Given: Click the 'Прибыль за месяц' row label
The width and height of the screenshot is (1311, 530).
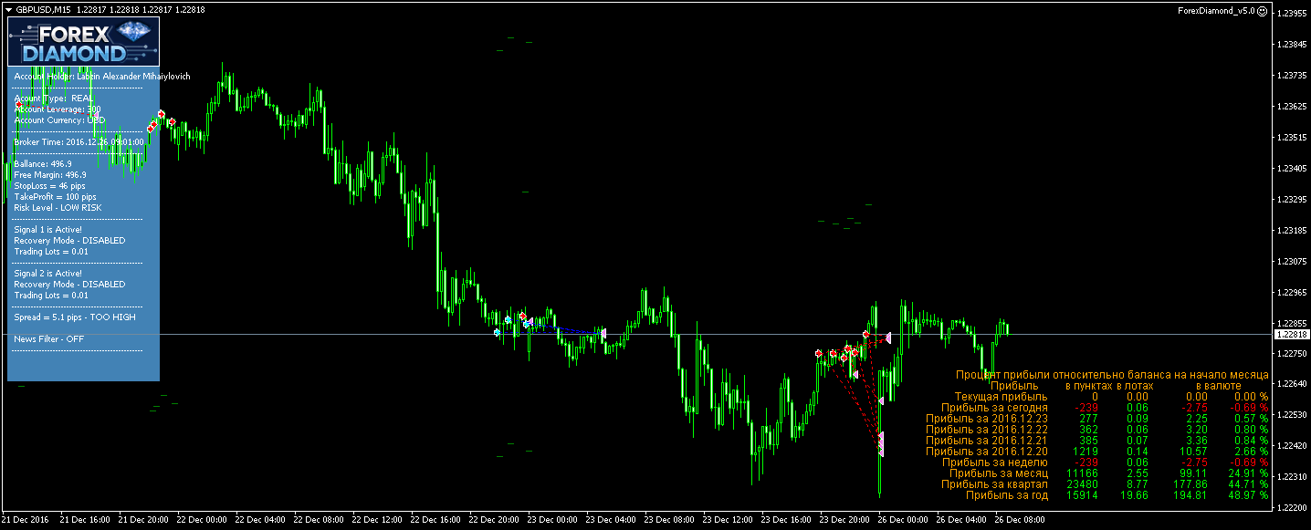Looking at the screenshot, I should [x=999, y=473].
